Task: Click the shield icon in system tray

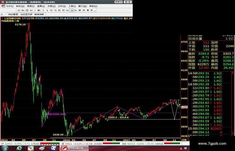Action: click(185, 148)
